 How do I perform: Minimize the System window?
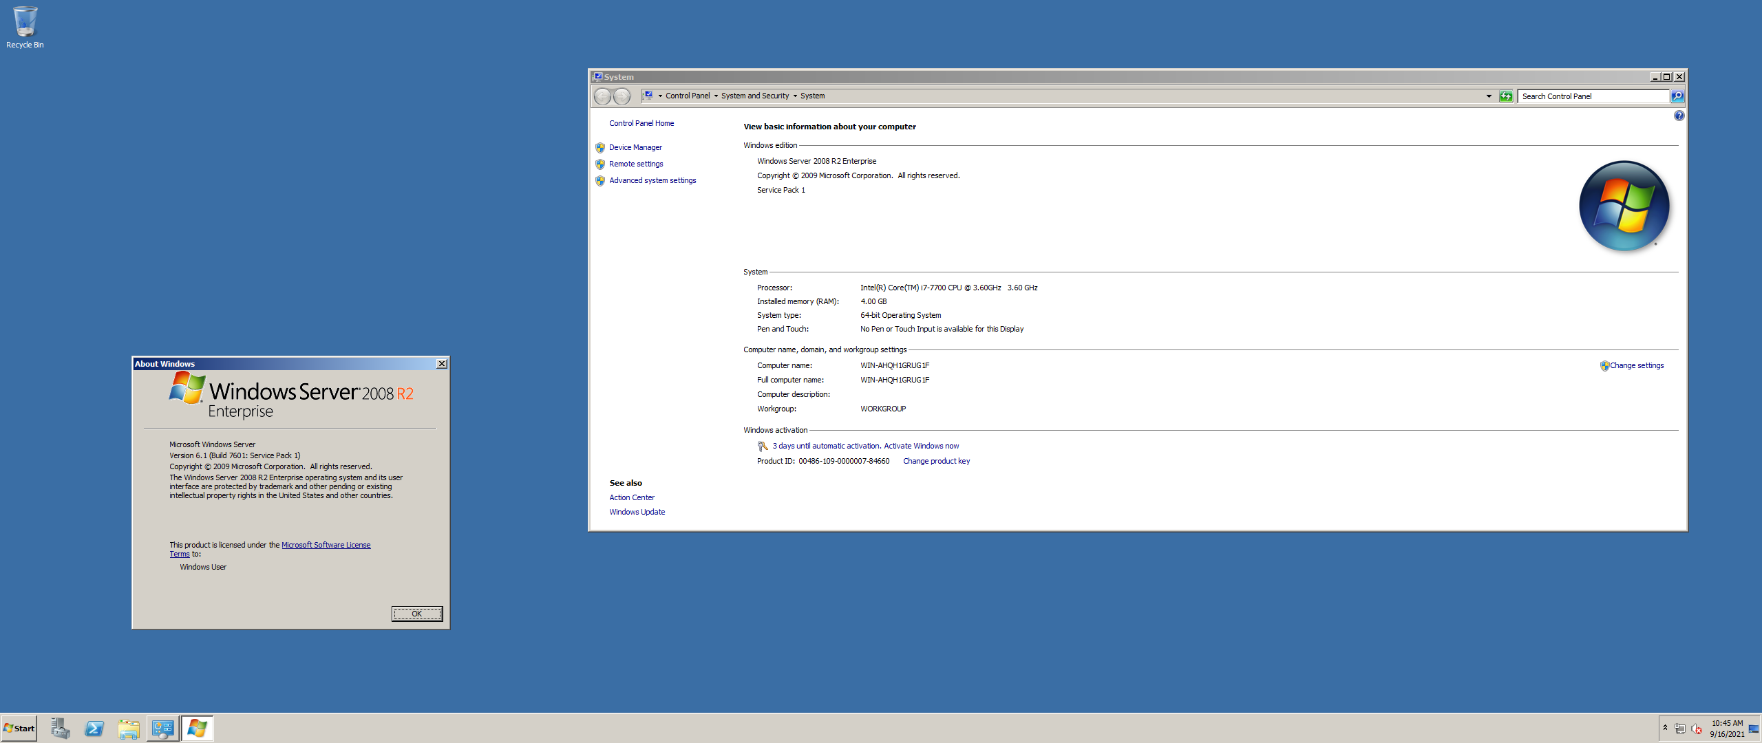click(1655, 77)
